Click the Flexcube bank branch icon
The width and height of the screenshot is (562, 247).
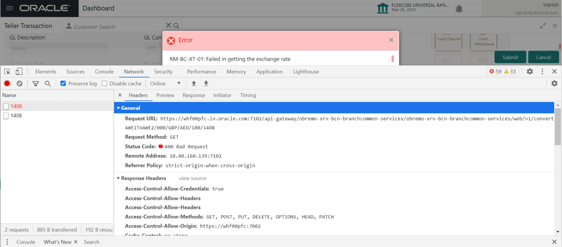pyautogui.click(x=383, y=8)
